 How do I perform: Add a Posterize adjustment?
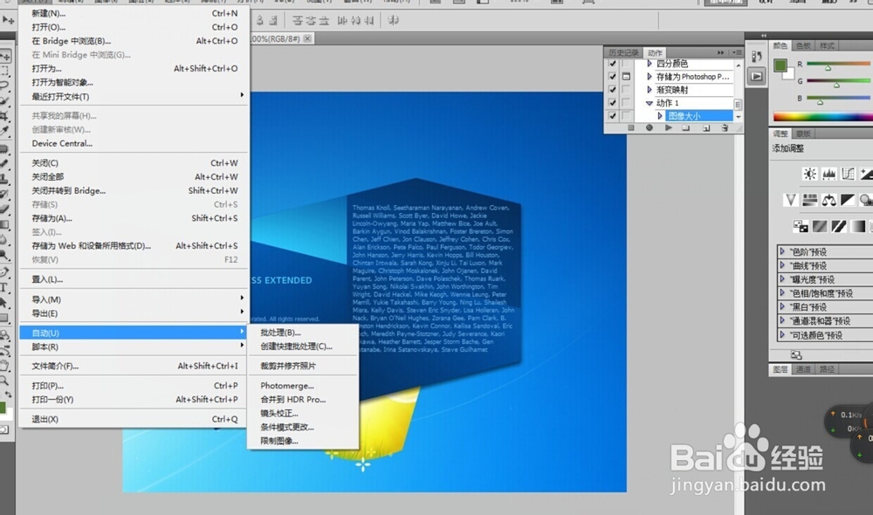point(820,226)
